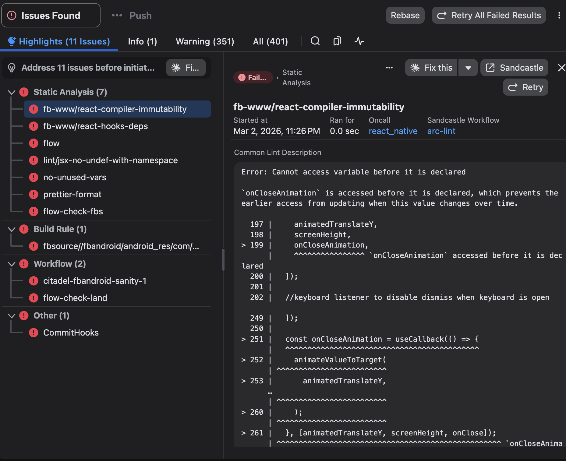Click the error icon beside Build Rule (1)
Screen dimensions: 566x461
click(x=24, y=229)
